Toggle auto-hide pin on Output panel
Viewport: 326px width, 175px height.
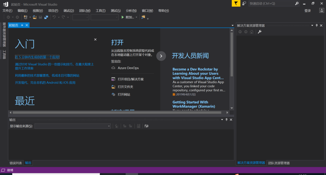[x=227, y=119]
